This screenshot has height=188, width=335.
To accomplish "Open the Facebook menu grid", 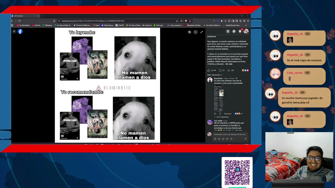I will click(x=228, y=31).
